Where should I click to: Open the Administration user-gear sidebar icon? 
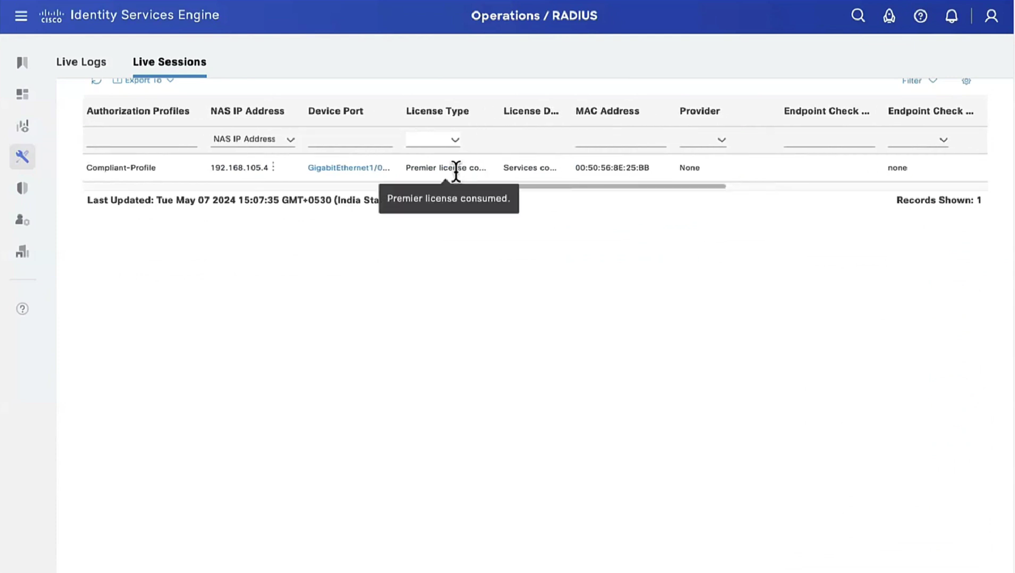pos(22,220)
